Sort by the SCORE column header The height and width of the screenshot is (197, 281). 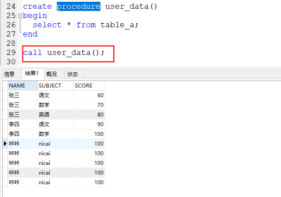89,85
